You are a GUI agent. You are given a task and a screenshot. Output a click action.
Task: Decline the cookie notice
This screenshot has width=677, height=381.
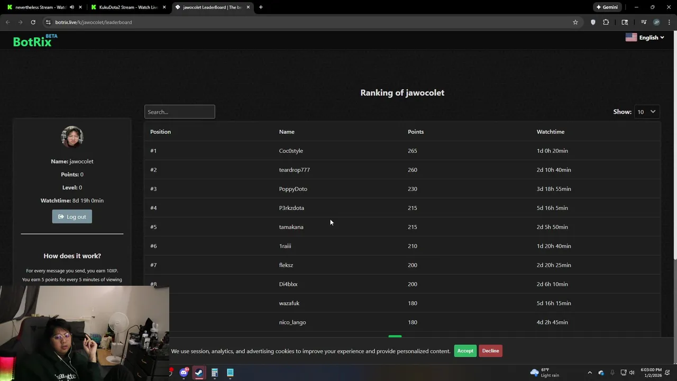(490, 351)
